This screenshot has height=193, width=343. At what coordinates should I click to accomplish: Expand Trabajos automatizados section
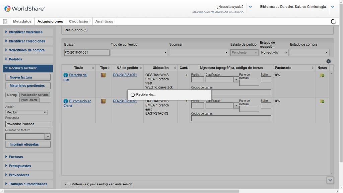[28, 184]
